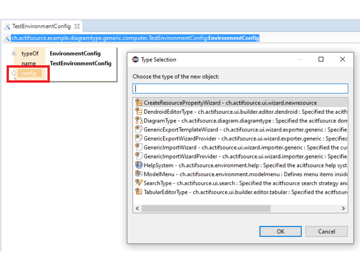Expand the typeOf row arrow
The height and width of the screenshot is (270, 360).
(14, 54)
